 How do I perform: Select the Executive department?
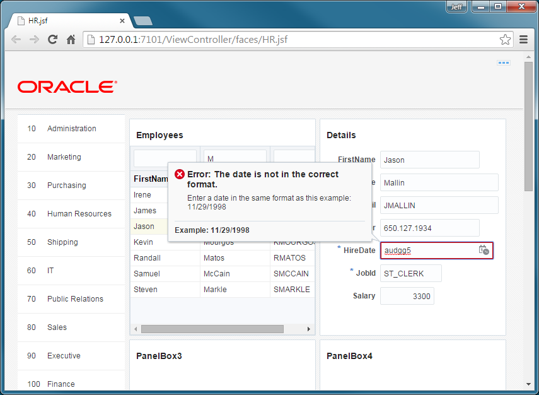click(x=71, y=356)
